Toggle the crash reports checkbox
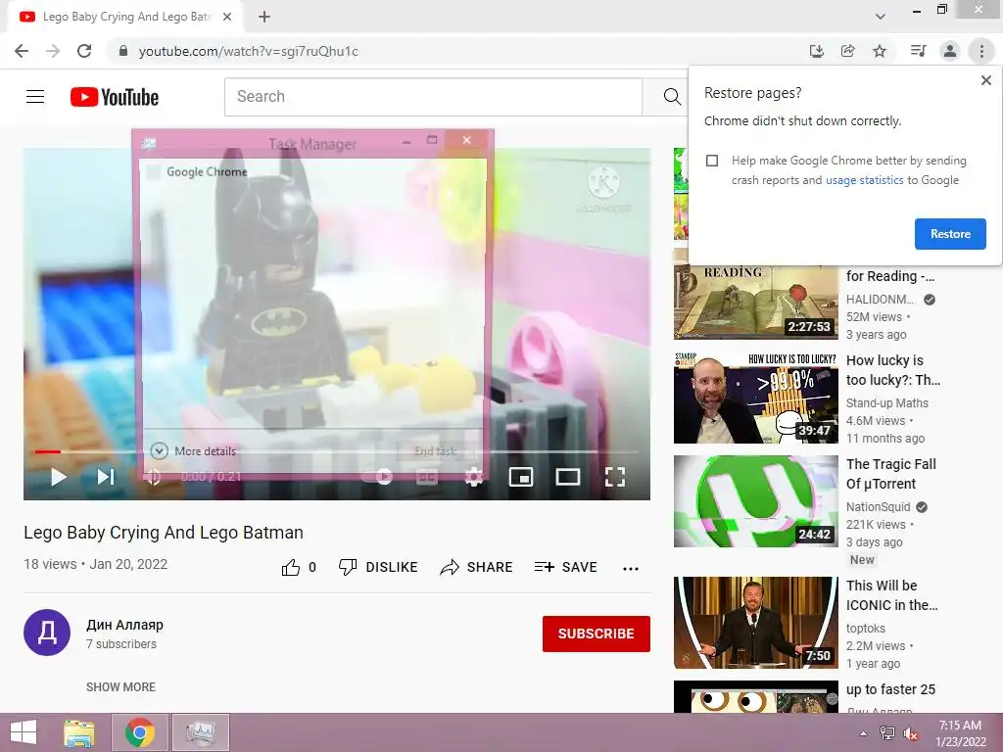 pos(712,161)
